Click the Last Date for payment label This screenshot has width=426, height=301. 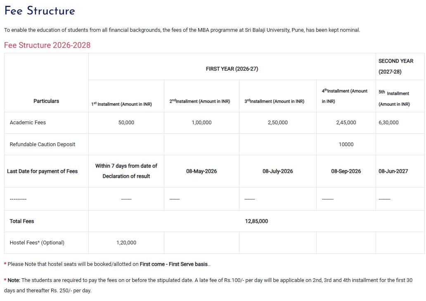[42, 171]
